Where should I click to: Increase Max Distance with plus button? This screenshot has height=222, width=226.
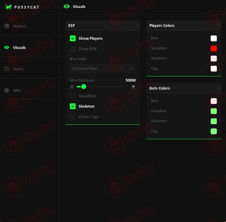133,87
